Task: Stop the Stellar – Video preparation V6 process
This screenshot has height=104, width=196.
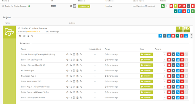Action: coord(169,98)
